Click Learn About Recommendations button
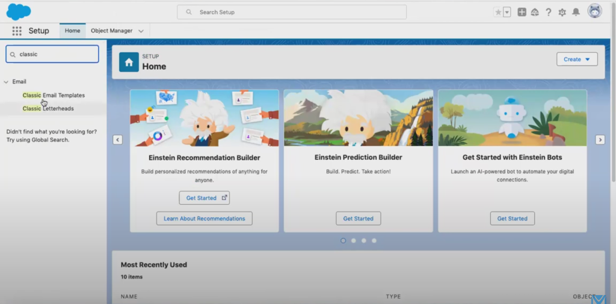The image size is (616, 304). [205, 219]
